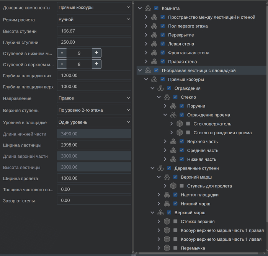The image size is (268, 256).
Task: Uncheck the Левая стена checkbox
Action: pyautogui.click(x=163, y=44)
